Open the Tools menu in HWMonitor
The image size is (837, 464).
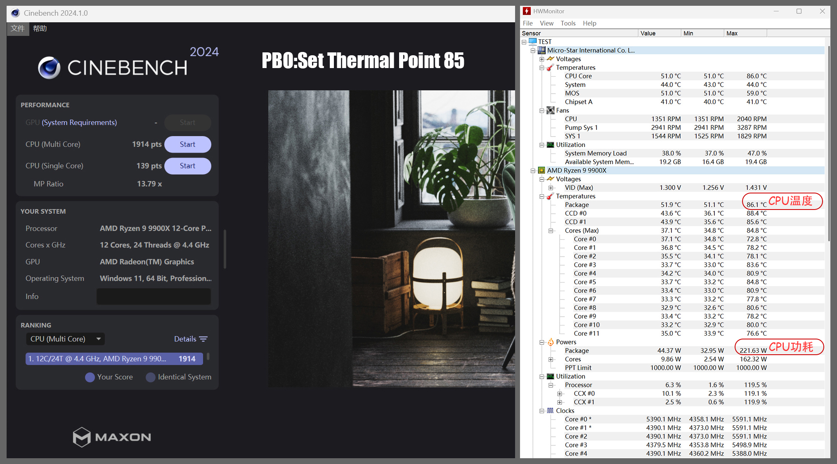coord(567,23)
